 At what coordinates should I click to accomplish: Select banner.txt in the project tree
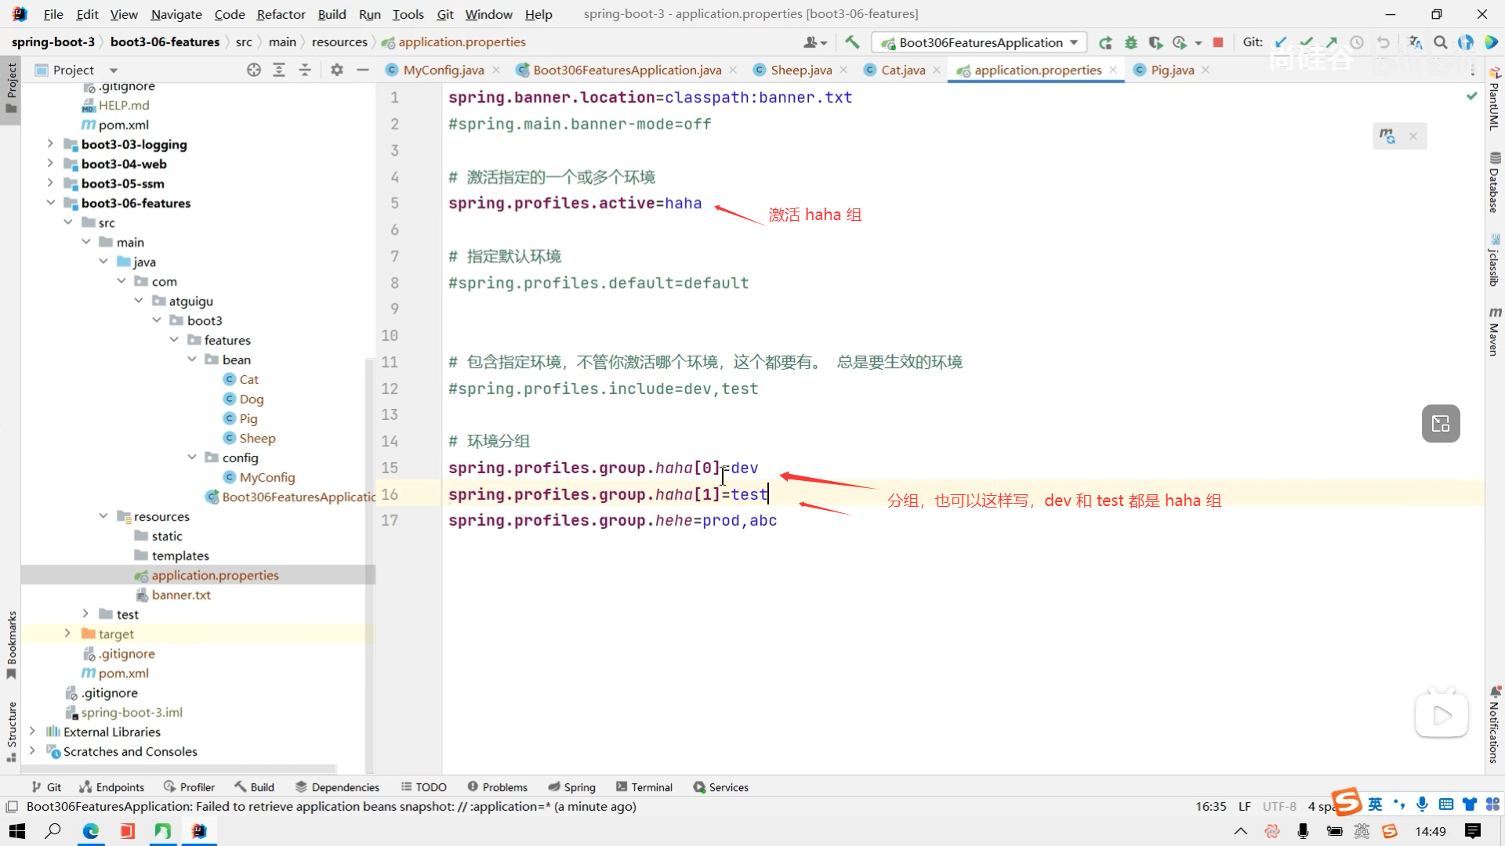pos(181,595)
